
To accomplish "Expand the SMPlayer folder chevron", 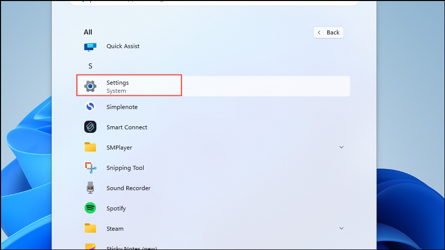I will point(341,147).
